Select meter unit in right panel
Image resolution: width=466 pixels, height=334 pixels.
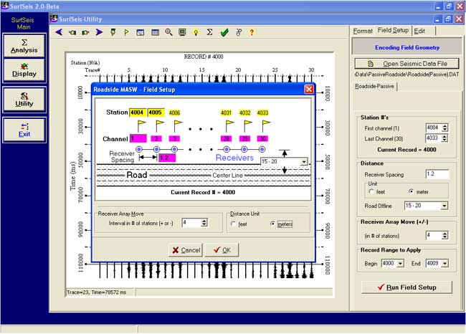tap(419, 192)
